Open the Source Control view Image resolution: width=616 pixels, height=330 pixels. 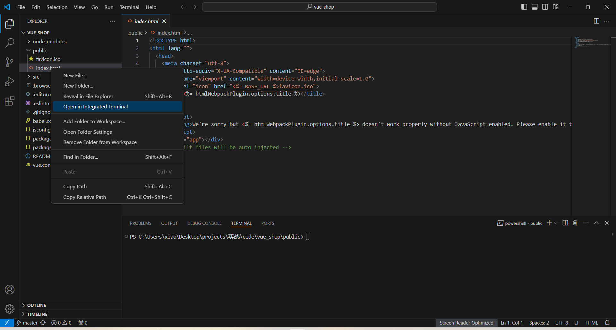(10, 62)
